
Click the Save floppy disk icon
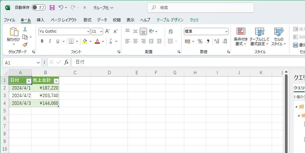(52, 8)
